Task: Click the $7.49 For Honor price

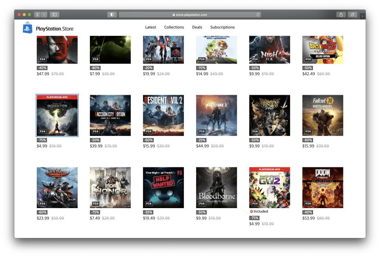Action: [95, 218]
